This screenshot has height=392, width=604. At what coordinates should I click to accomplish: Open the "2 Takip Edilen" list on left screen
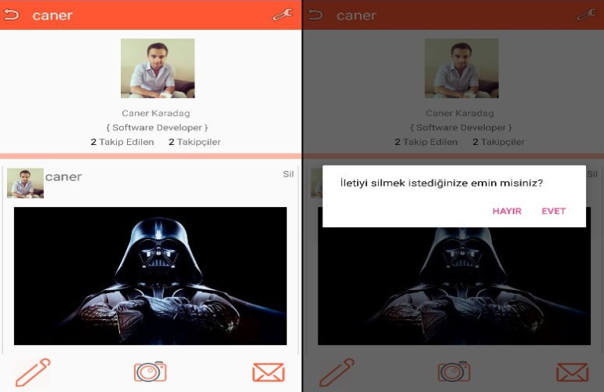pyautogui.click(x=122, y=142)
